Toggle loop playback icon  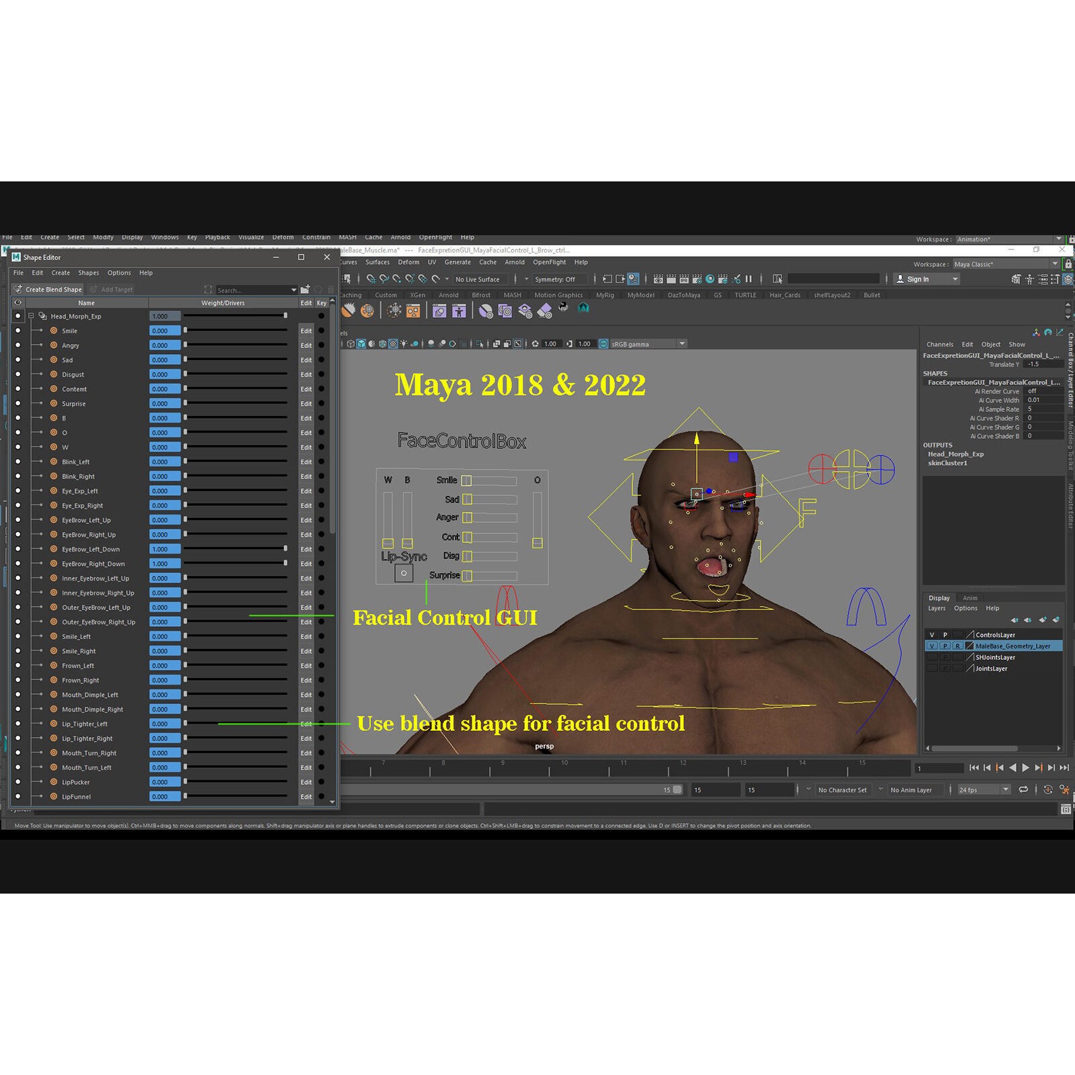[x=1023, y=789]
